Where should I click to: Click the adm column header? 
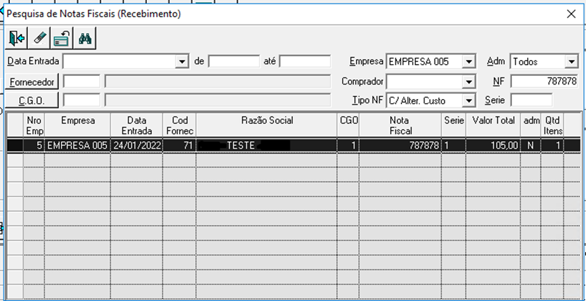[x=531, y=125]
